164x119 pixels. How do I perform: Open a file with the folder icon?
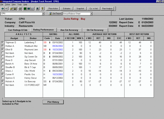(11, 9)
